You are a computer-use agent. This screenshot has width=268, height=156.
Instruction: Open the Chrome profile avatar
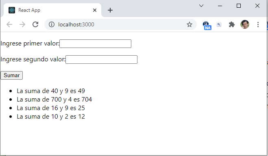coord(245,24)
